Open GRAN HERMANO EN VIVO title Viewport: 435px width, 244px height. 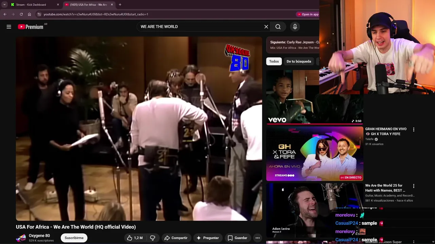pyautogui.click(x=386, y=131)
